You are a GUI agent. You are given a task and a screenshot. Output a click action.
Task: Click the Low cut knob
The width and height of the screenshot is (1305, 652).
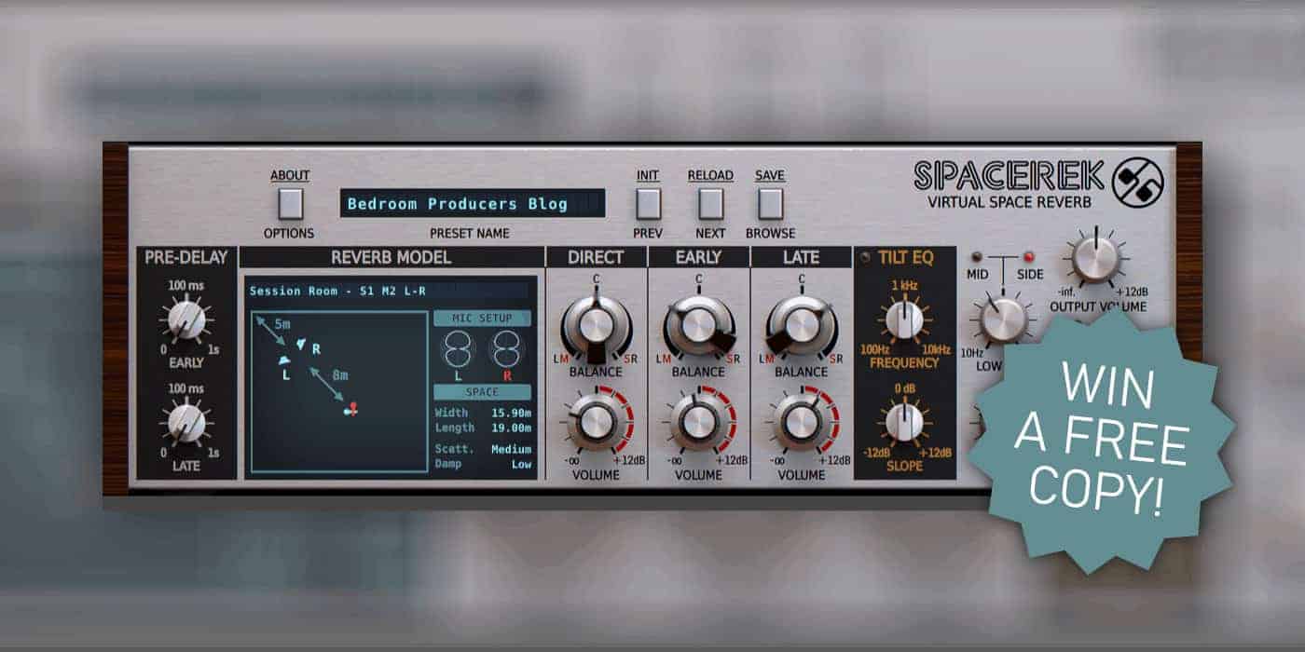pyautogui.click(x=1003, y=319)
